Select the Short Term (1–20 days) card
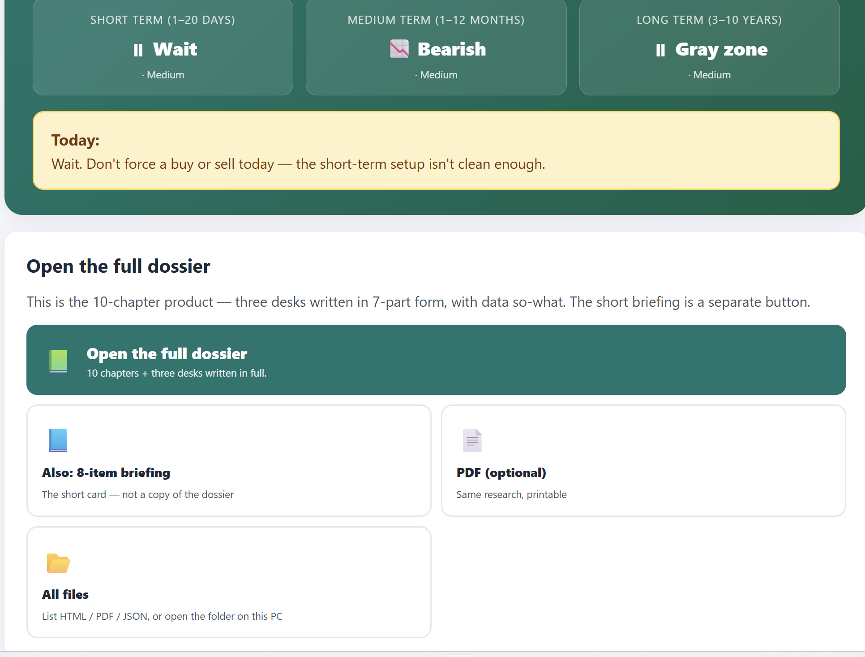Viewport: 865px width, 657px height. click(x=163, y=47)
